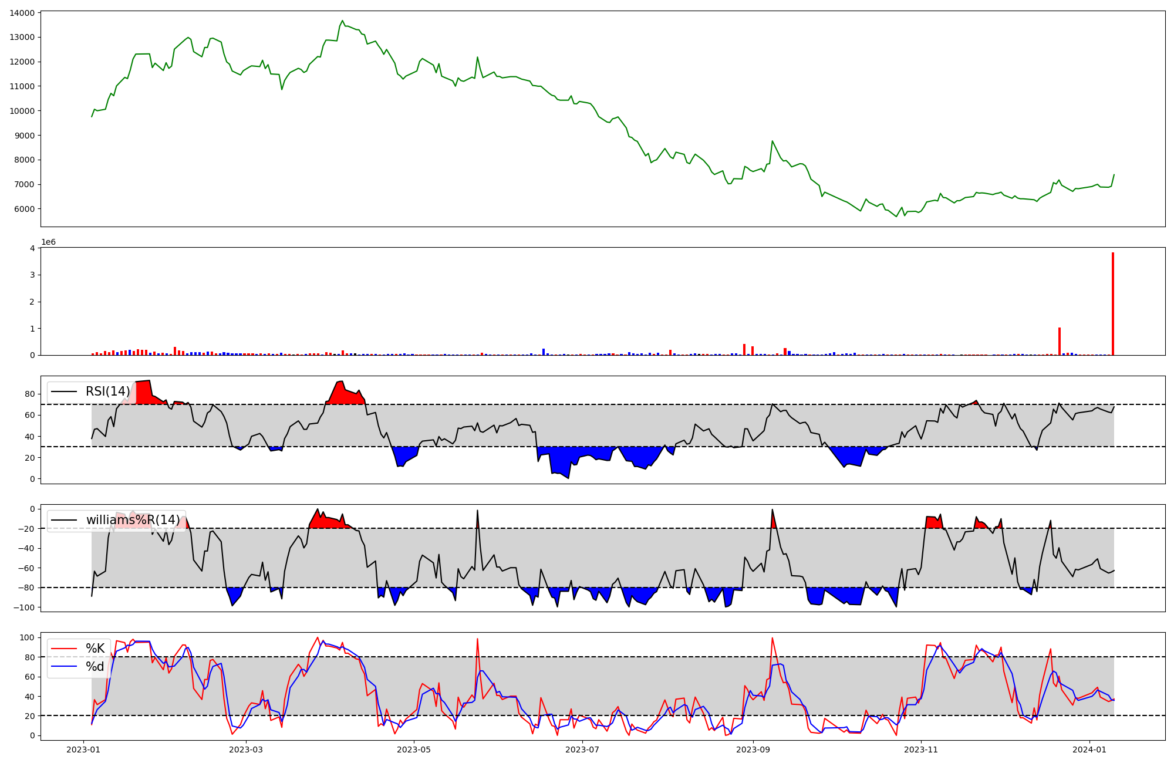Click the black RSI legend line sample
Screen dimensions: 1174x763
coord(64,391)
